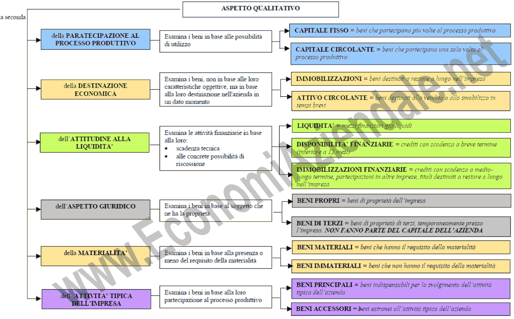Click the ASPETTO QUALITATIVO title box

point(261,9)
